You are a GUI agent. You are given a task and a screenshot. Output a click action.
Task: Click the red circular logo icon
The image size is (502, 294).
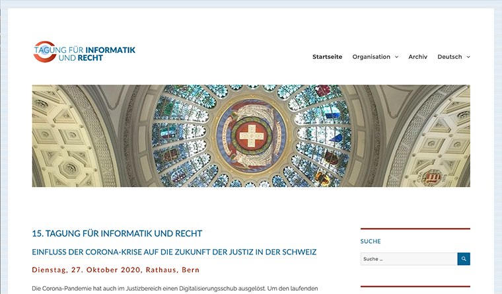coord(44,52)
